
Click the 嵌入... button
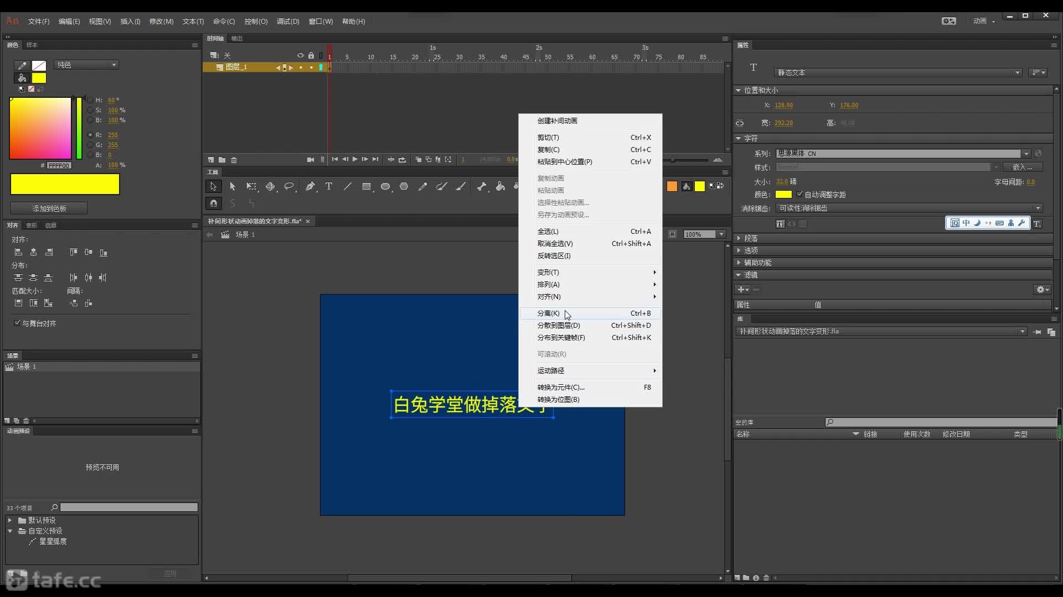coord(1022,167)
